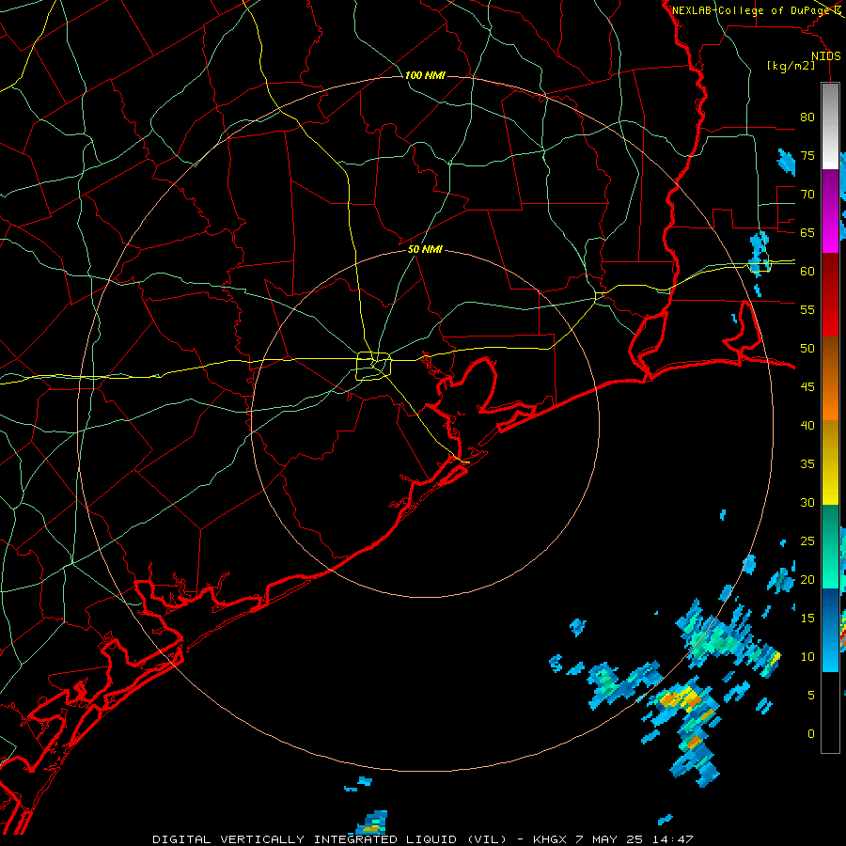846x846 pixels.
Task: Click the 50 value on the color scale
Action: (807, 348)
